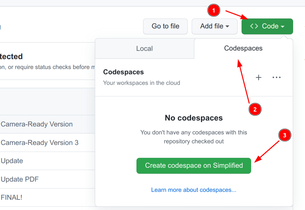
Task: Open the Code dropdown button
Action: click(267, 26)
